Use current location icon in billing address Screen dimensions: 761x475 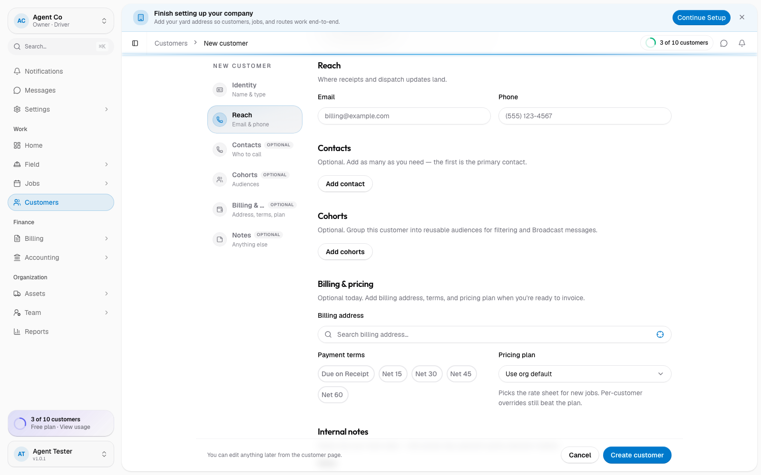[x=660, y=334]
